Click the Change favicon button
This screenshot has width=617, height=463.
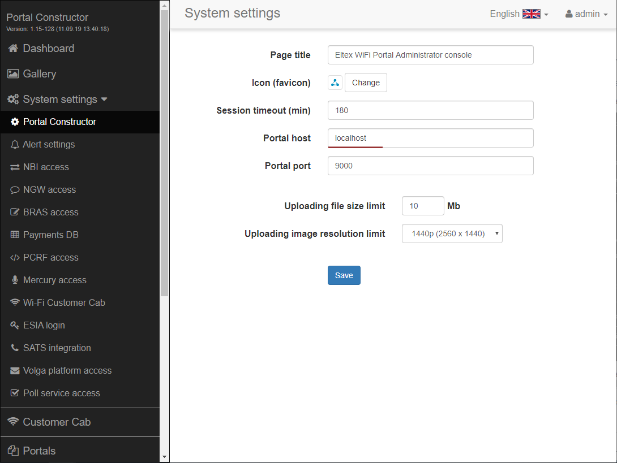pyautogui.click(x=366, y=83)
